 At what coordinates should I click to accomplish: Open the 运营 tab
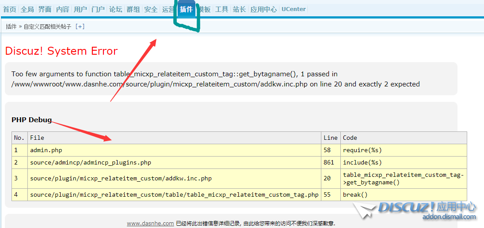point(168,9)
